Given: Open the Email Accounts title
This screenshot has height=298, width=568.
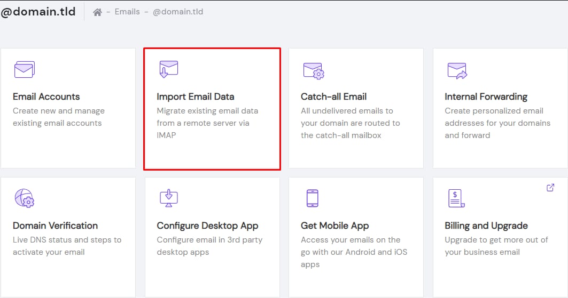Looking at the screenshot, I should pos(46,96).
